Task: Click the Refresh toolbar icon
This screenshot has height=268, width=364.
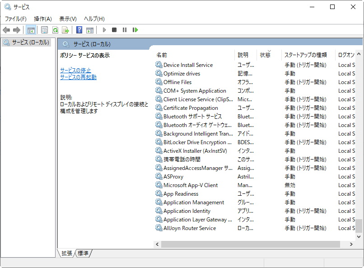Action: pyautogui.click(x=55, y=30)
